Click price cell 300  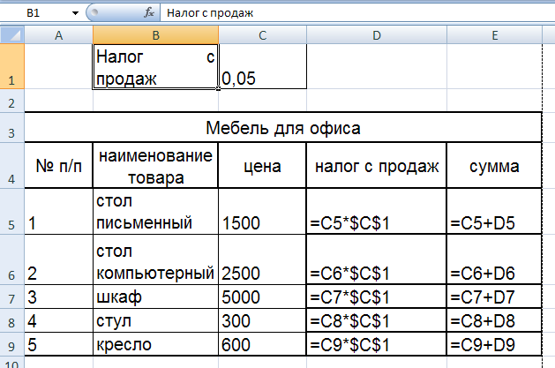pos(262,320)
